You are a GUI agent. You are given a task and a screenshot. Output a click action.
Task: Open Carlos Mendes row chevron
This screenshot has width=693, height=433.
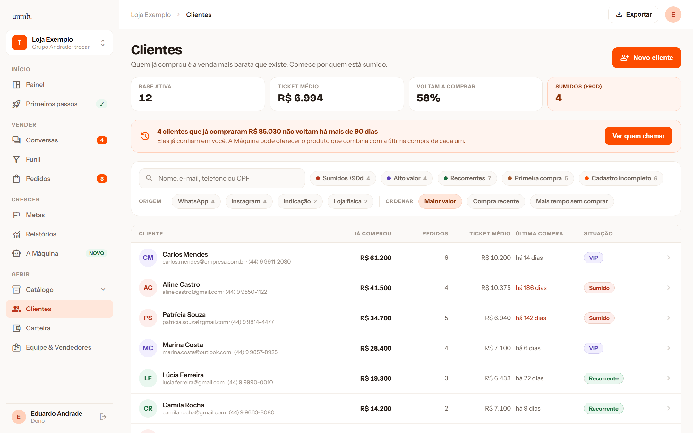click(669, 258)
